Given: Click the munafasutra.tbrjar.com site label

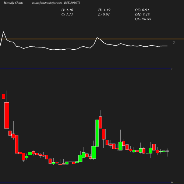Looking at the screenshot, I should 47,3.
